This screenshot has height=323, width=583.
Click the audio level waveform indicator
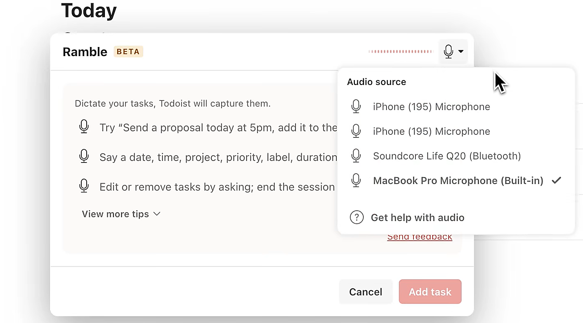point(401,52)
